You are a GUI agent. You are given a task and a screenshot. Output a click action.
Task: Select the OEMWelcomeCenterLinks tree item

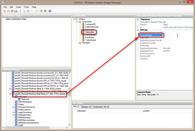pos(29,123)
